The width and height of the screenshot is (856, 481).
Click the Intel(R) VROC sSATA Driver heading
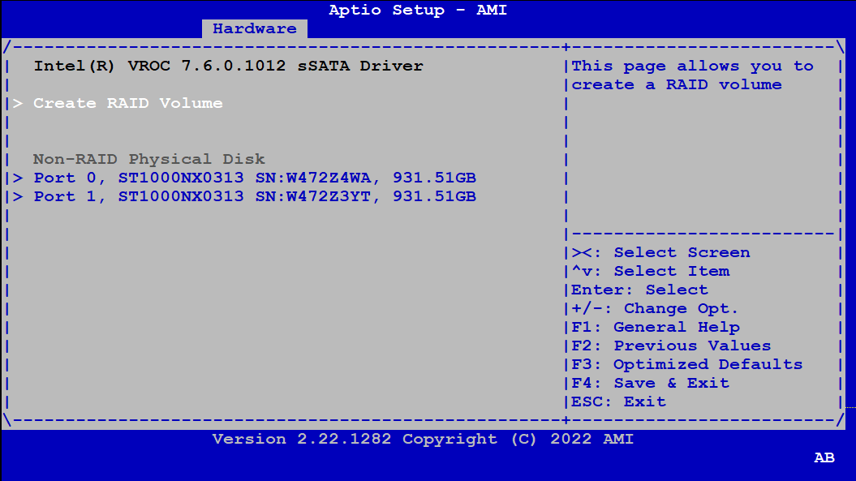pos(228,66)
